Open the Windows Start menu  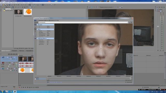(2, 91)
